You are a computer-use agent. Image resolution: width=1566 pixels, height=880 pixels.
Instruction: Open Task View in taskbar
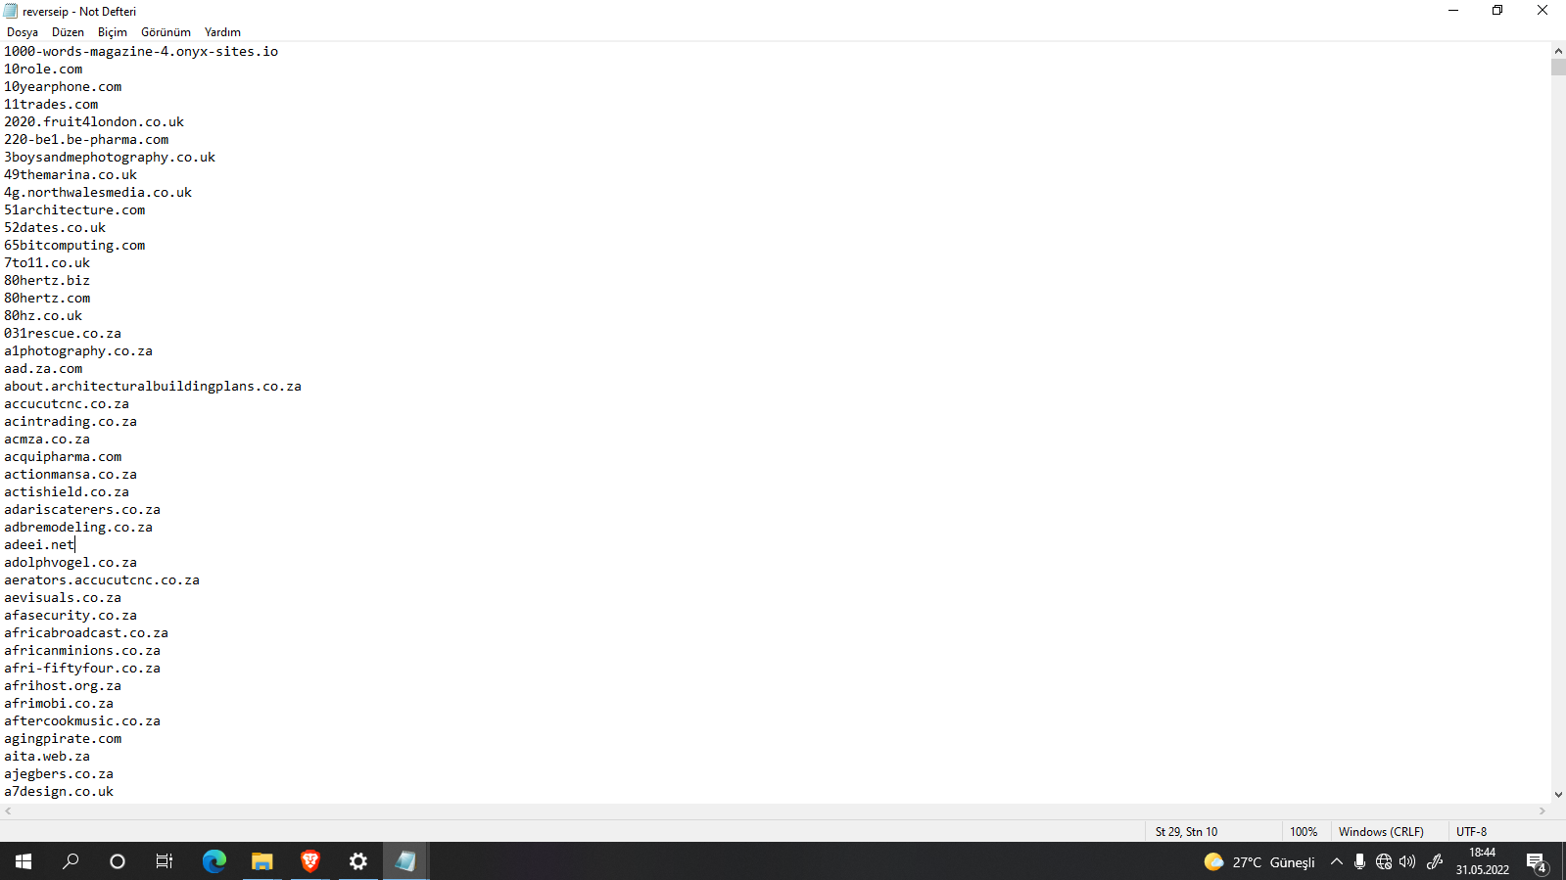(165, 861)
